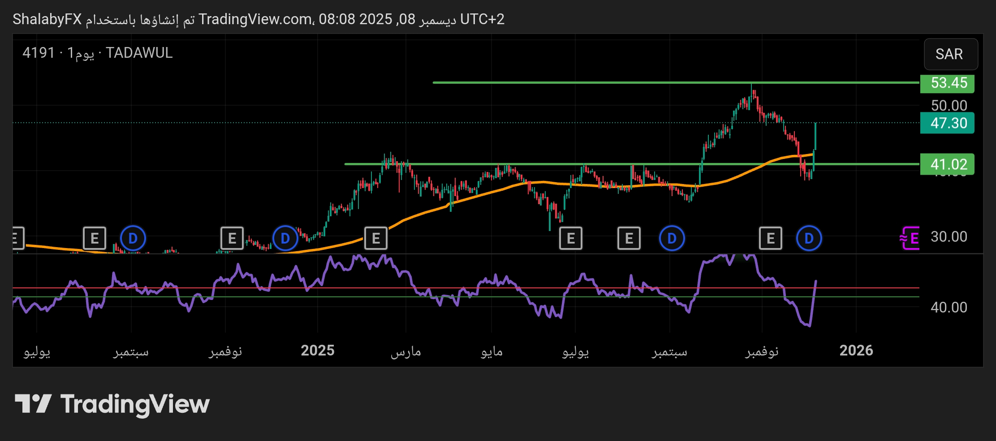
Task: Select the earnings E marker between July and September 2025
Action: [x=629, y=238]
